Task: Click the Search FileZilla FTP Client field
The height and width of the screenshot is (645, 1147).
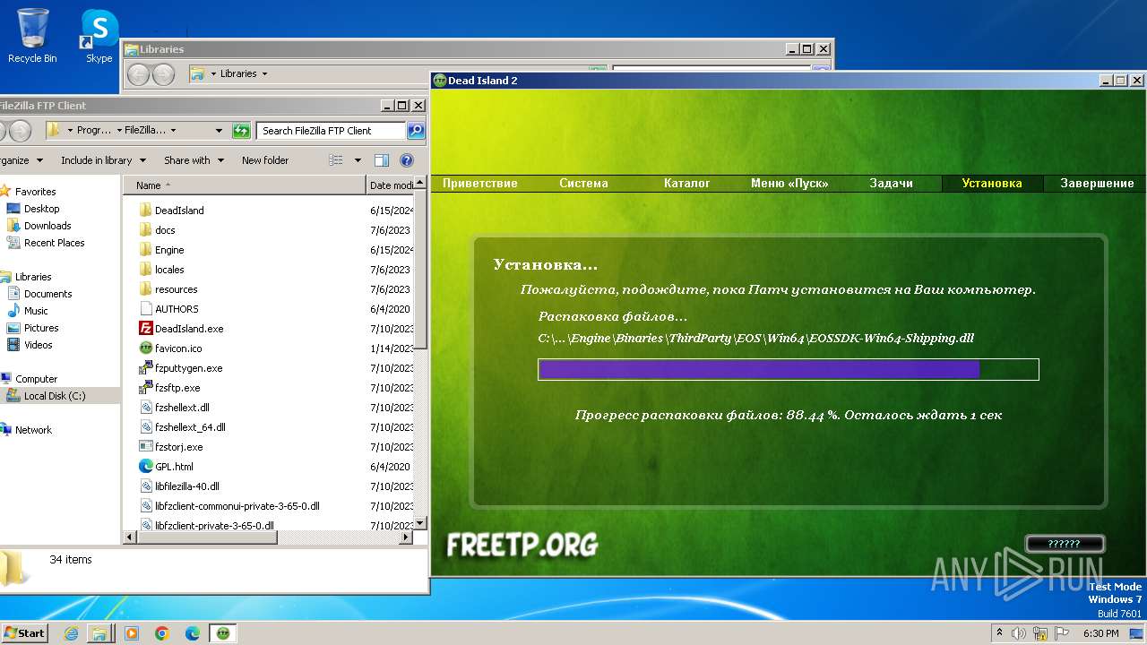Action: click(331, 131)
